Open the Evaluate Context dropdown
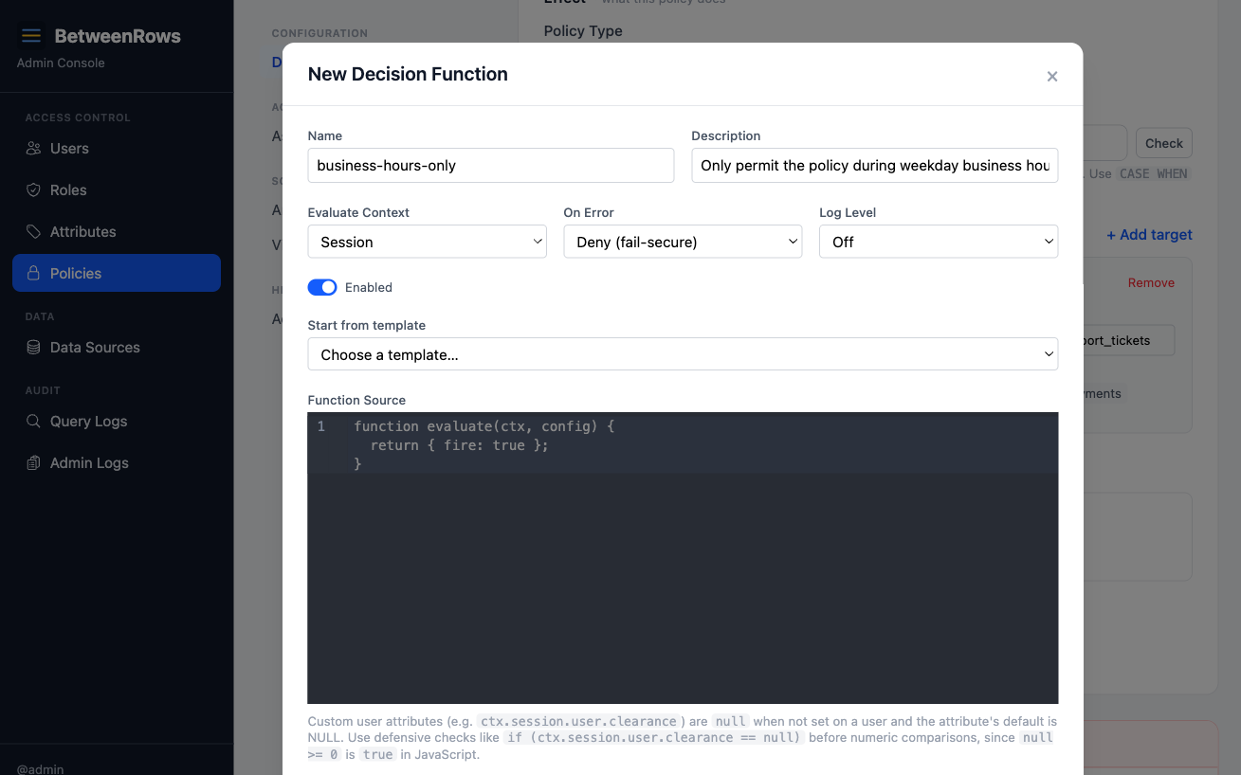 [x=427, y=242]
